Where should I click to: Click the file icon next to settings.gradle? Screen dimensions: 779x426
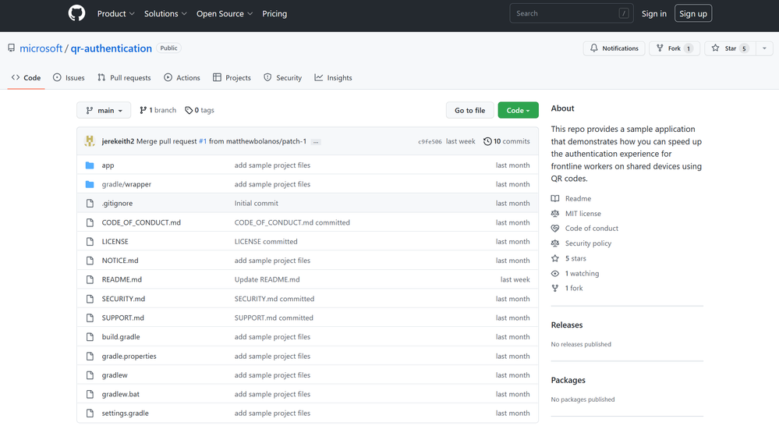[x=90, y=413]
